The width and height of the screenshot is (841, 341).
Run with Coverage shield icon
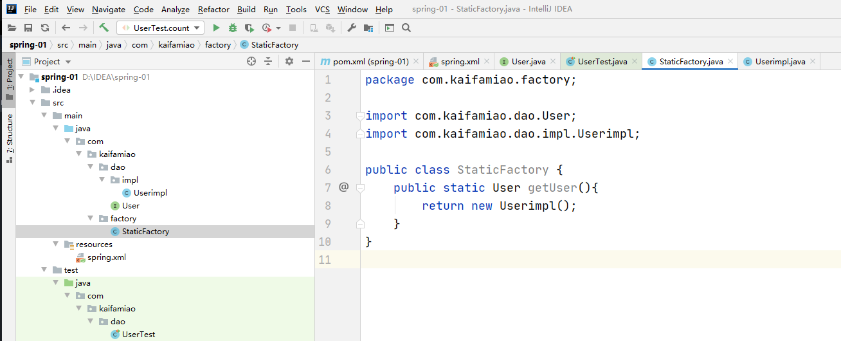click(249, 28)
